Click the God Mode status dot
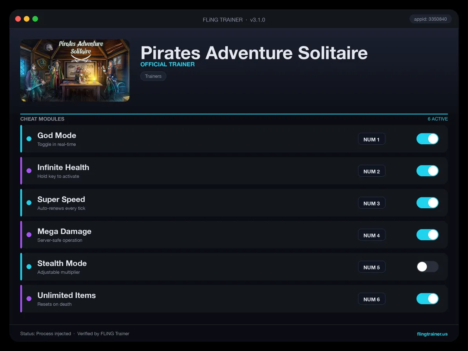 29,139
